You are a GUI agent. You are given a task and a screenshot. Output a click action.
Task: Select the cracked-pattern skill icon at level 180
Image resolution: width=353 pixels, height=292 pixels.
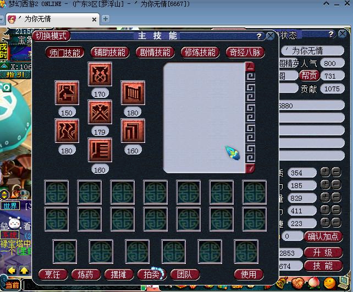click(67, 131)
